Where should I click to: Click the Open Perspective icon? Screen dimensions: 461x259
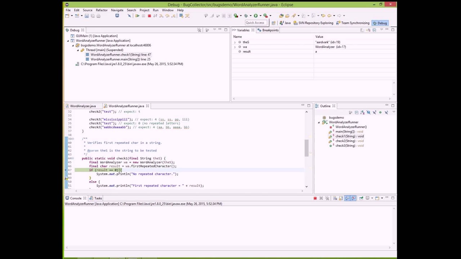point(273,23)
